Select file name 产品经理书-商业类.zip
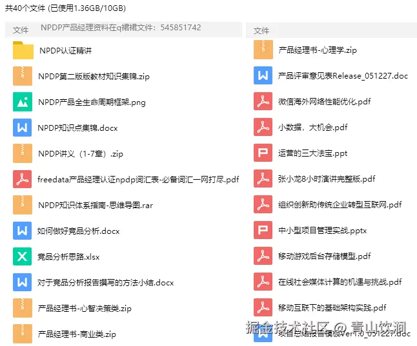417x346 pixels. point(77,334)
